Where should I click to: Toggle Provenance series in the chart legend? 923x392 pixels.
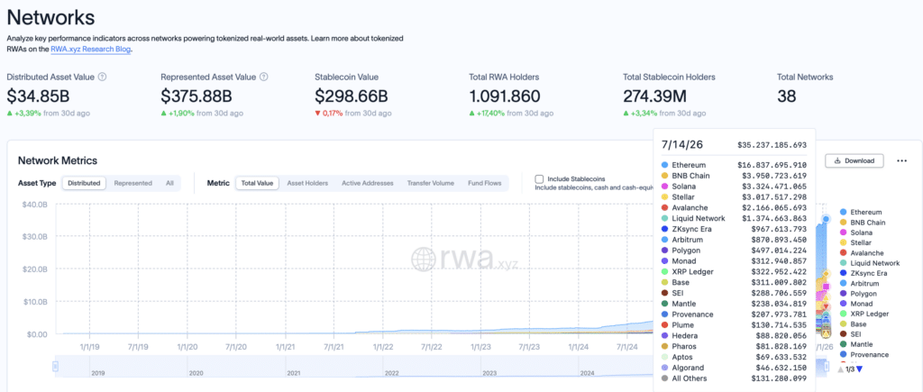[x=864, y=355]
